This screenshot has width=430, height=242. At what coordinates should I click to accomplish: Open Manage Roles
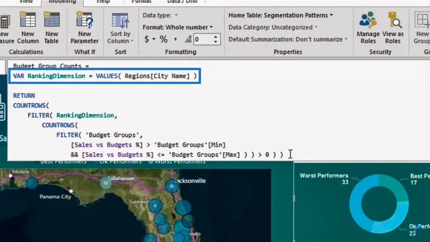368,27
